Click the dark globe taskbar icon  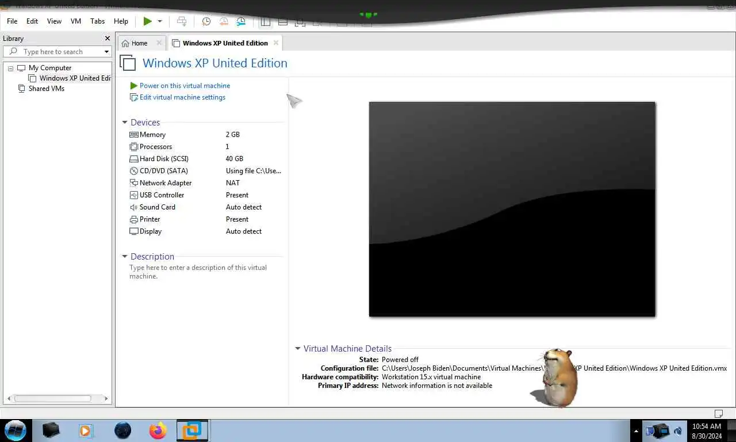(x=122, y=430)
